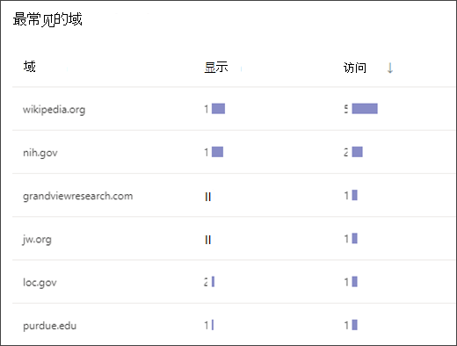The image size is (457, 346).
Task: Sort by the 域 column header
Action: click(x=30, y=67)
